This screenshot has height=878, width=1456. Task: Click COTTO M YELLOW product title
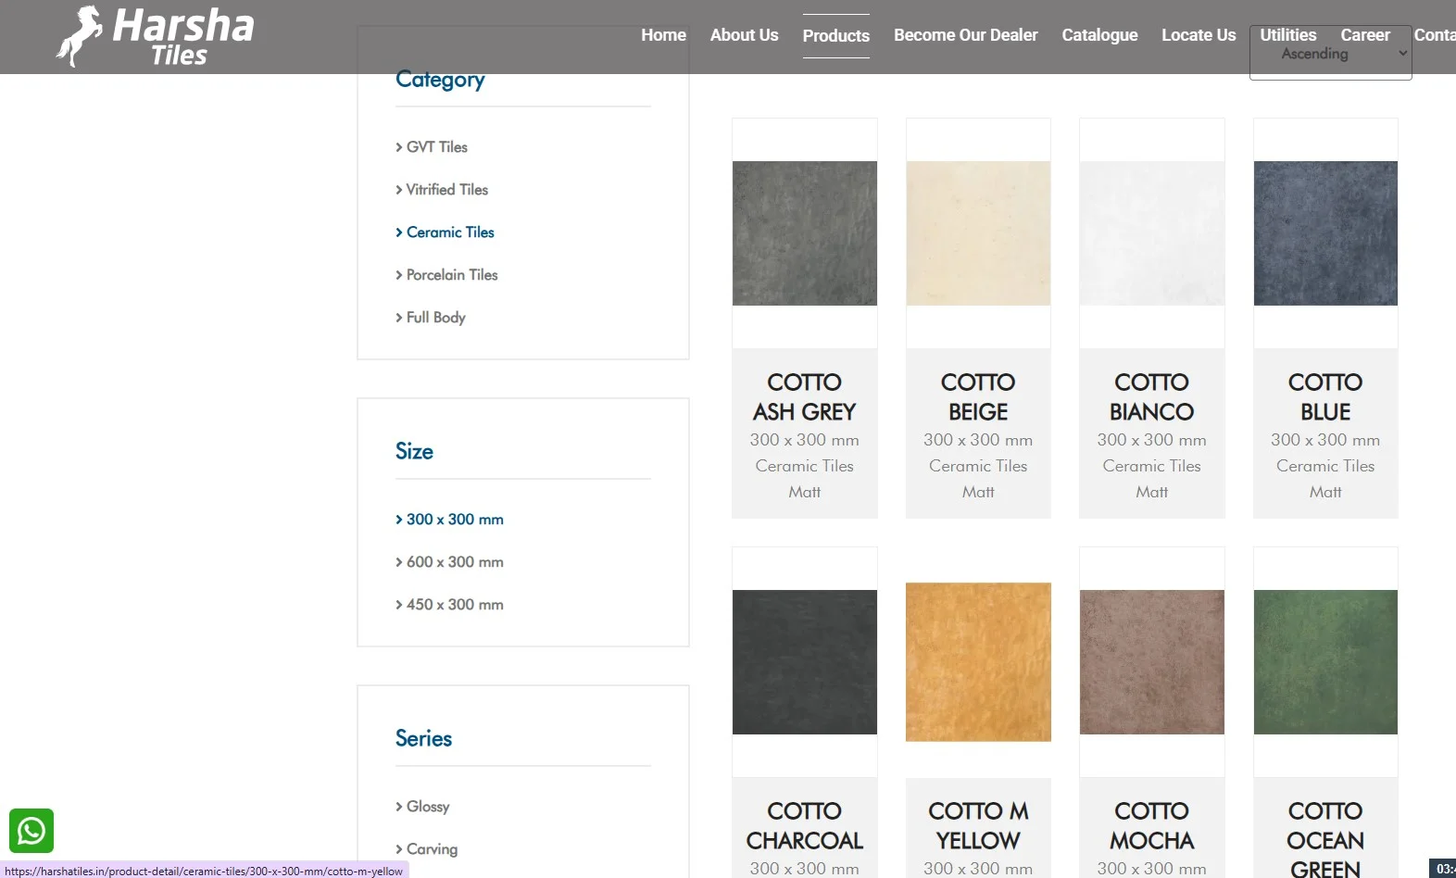coord(978,825)
